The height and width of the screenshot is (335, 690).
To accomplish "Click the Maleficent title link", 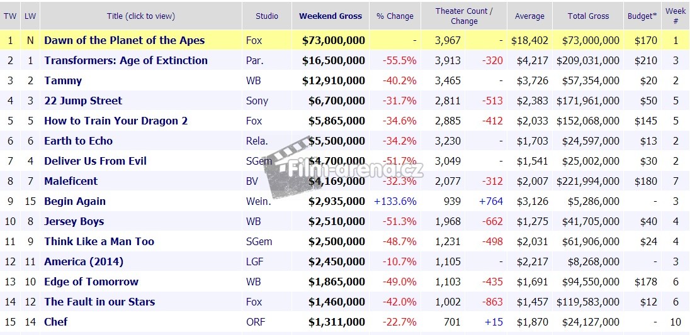I will (x=71, y=181).
